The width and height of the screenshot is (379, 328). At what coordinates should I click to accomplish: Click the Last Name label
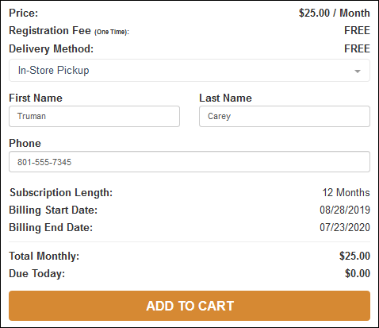tap(225, 98)
